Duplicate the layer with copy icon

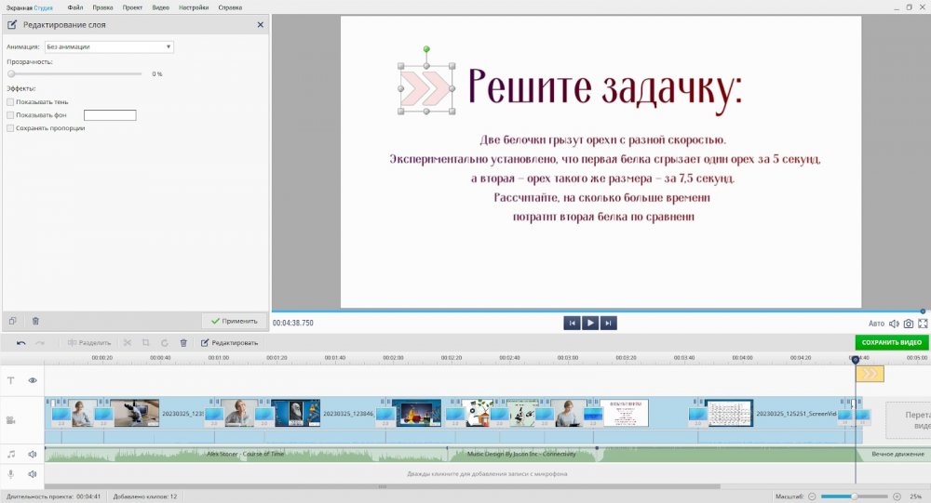pos(13,321)
